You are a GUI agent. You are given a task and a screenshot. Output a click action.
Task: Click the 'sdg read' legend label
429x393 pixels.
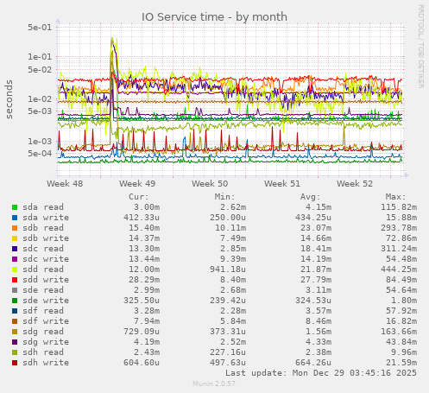pos(43,332)
